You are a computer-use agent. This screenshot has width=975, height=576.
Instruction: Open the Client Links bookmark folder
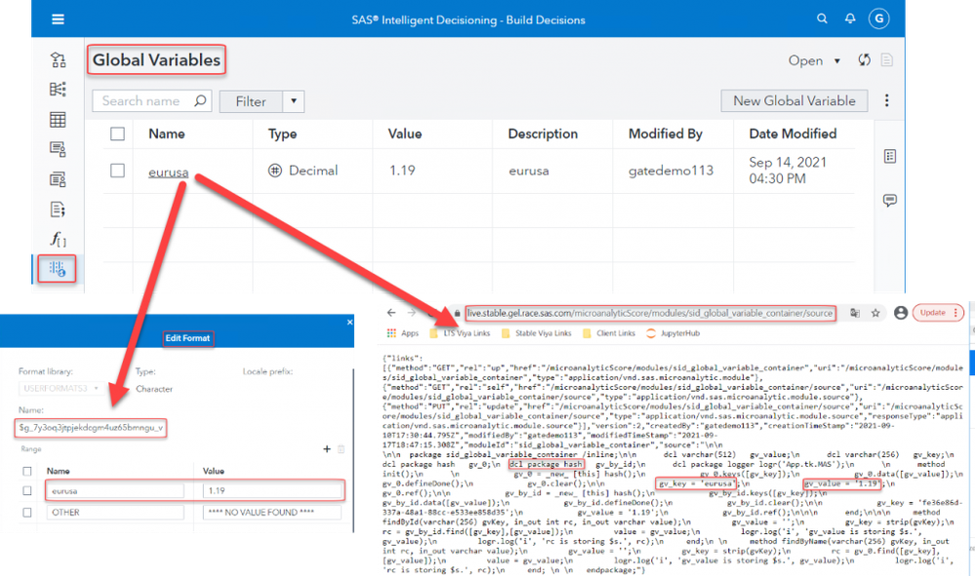(609, 333)
